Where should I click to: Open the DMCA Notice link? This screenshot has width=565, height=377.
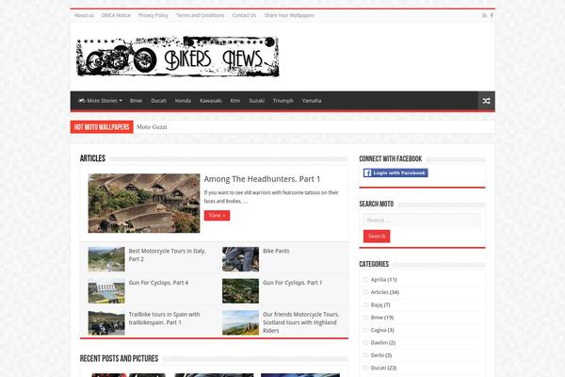click(116, 15)
